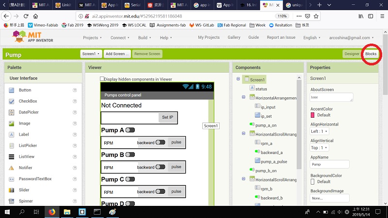This screenshot has width=388, height=218.
Task: Click Remove Screen button
Action: [x=147, y=54]
